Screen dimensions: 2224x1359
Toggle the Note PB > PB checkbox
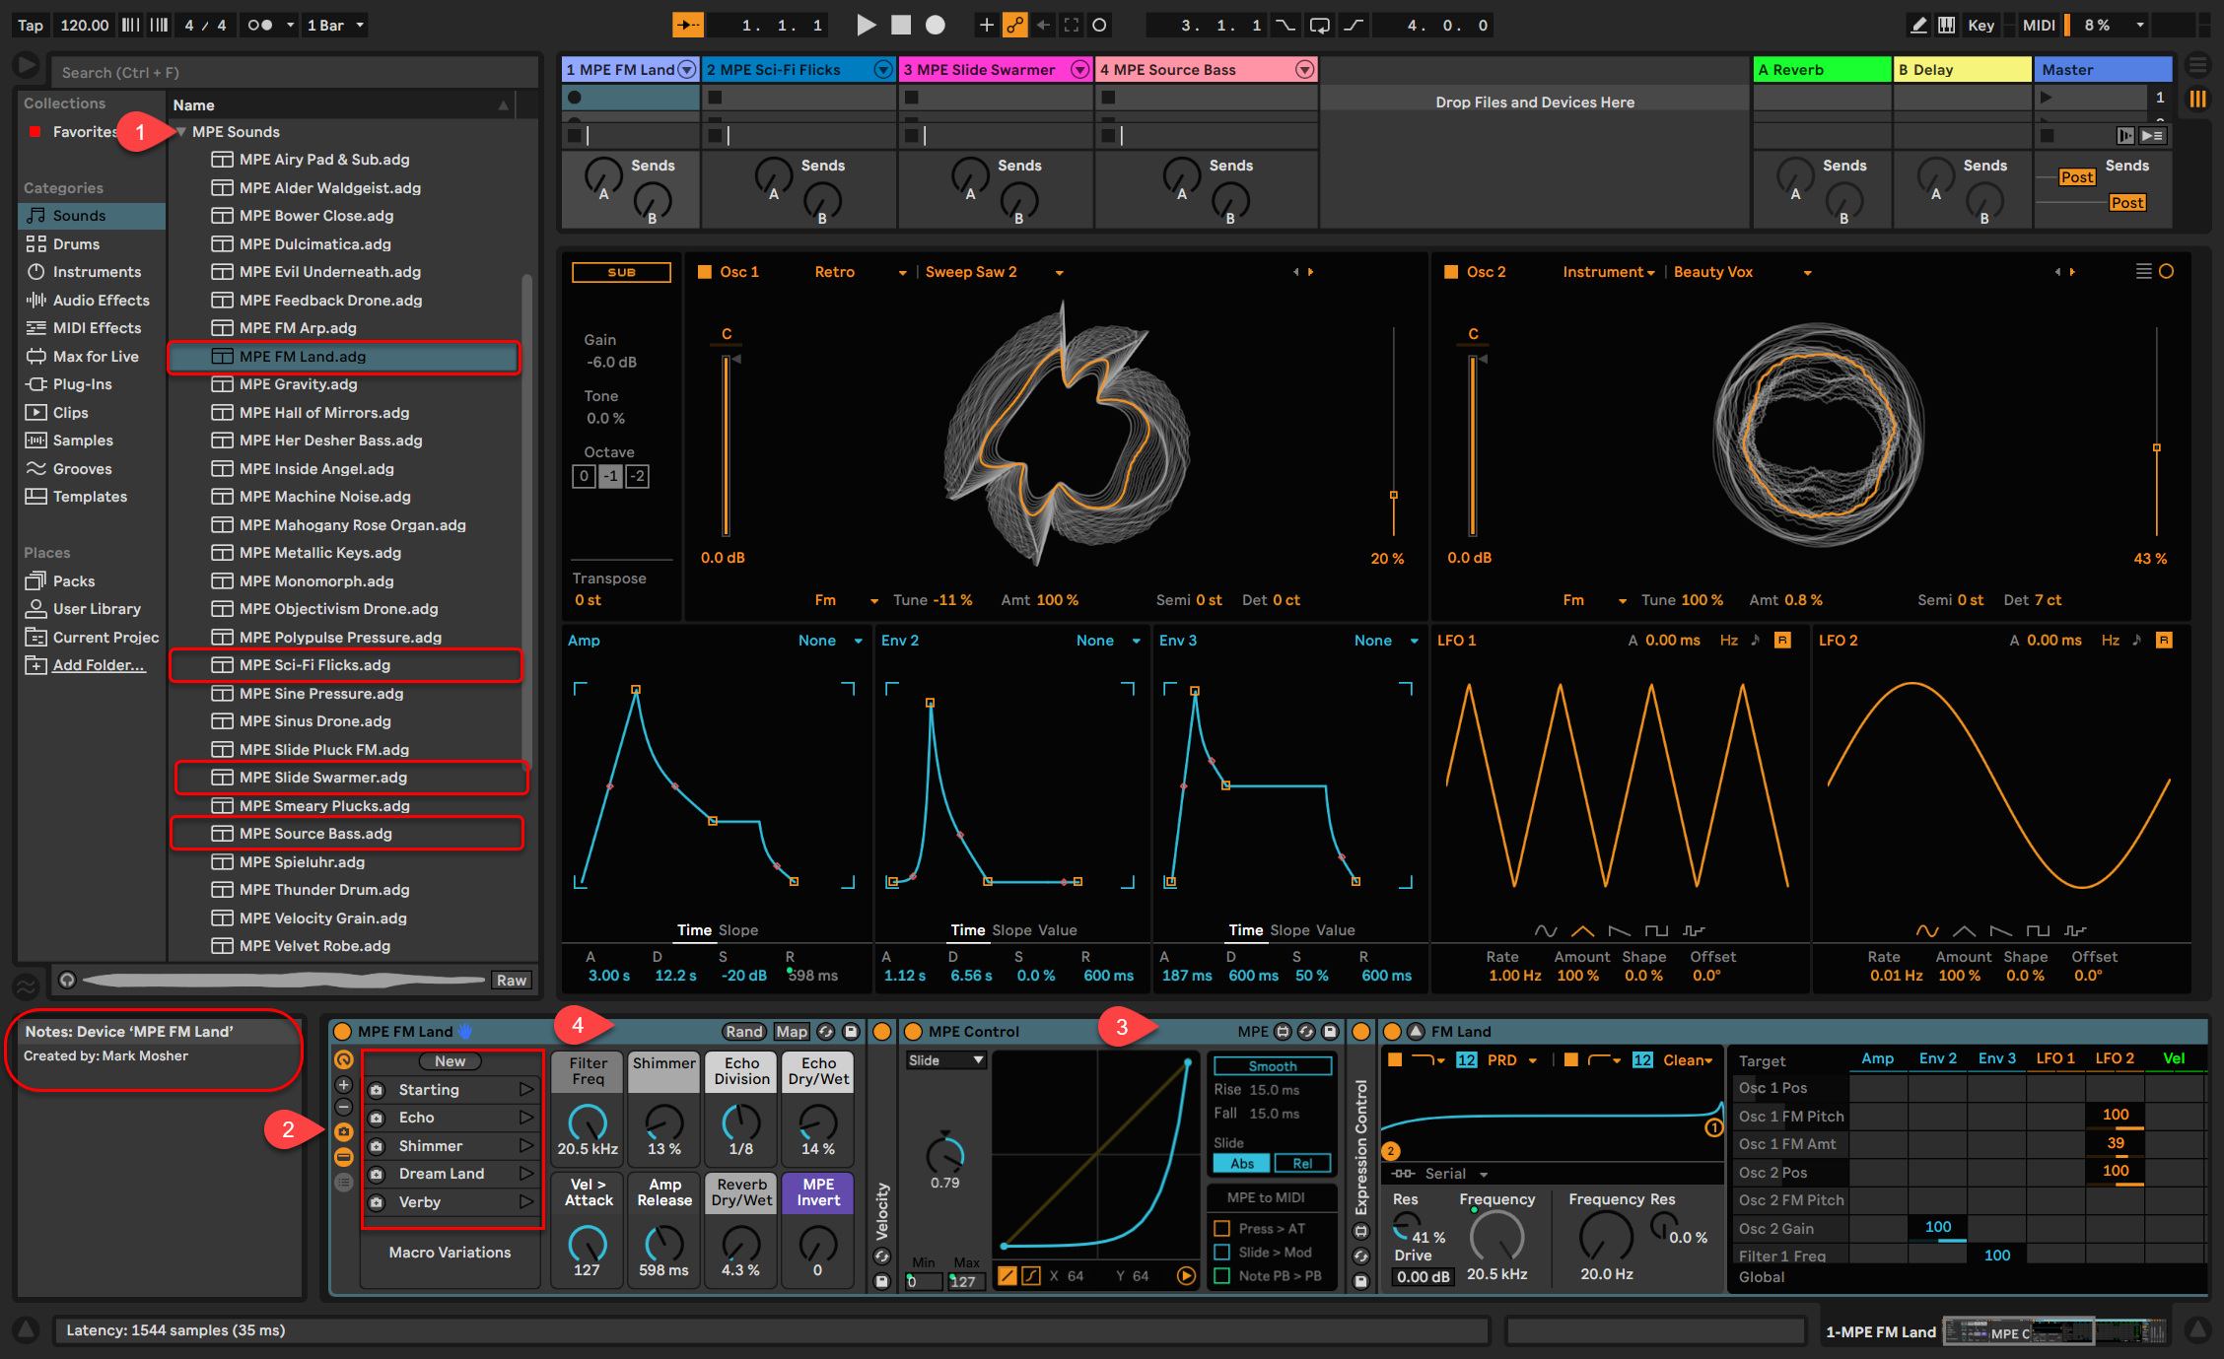pos(1222,1275)
